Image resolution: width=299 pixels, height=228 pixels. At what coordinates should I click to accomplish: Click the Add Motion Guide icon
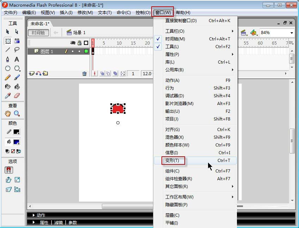[x=38, y=73]
